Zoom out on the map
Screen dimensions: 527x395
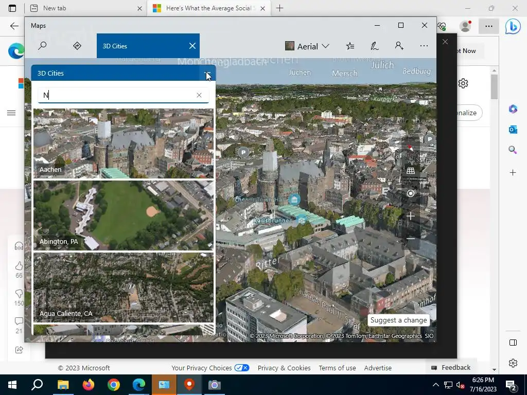pyautogui.click(x=410, y=239)
